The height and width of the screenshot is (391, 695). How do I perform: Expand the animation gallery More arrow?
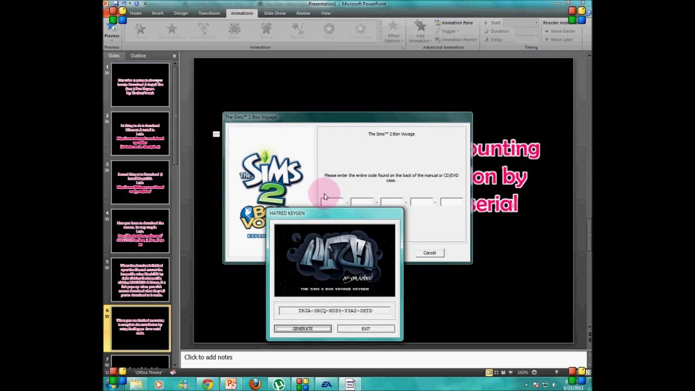pyautogui.click(x=379, y=40)
